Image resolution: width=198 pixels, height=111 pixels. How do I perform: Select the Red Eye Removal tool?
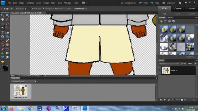tap(3, 41)
